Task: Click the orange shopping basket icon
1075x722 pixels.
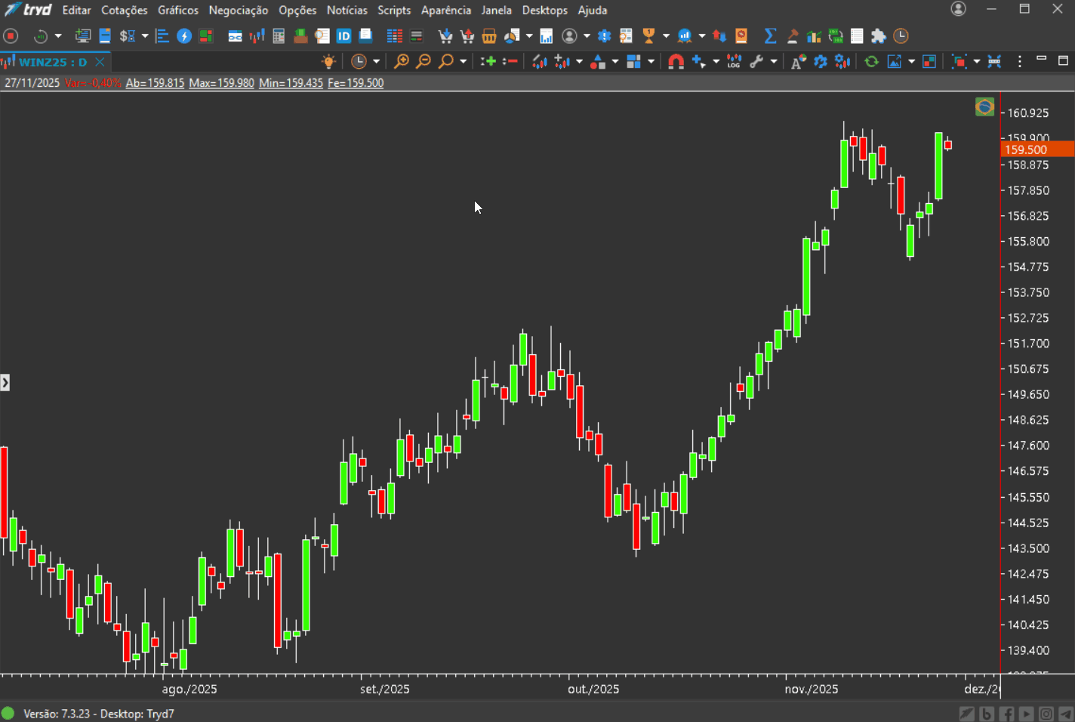Action: (x=489, y=35)
